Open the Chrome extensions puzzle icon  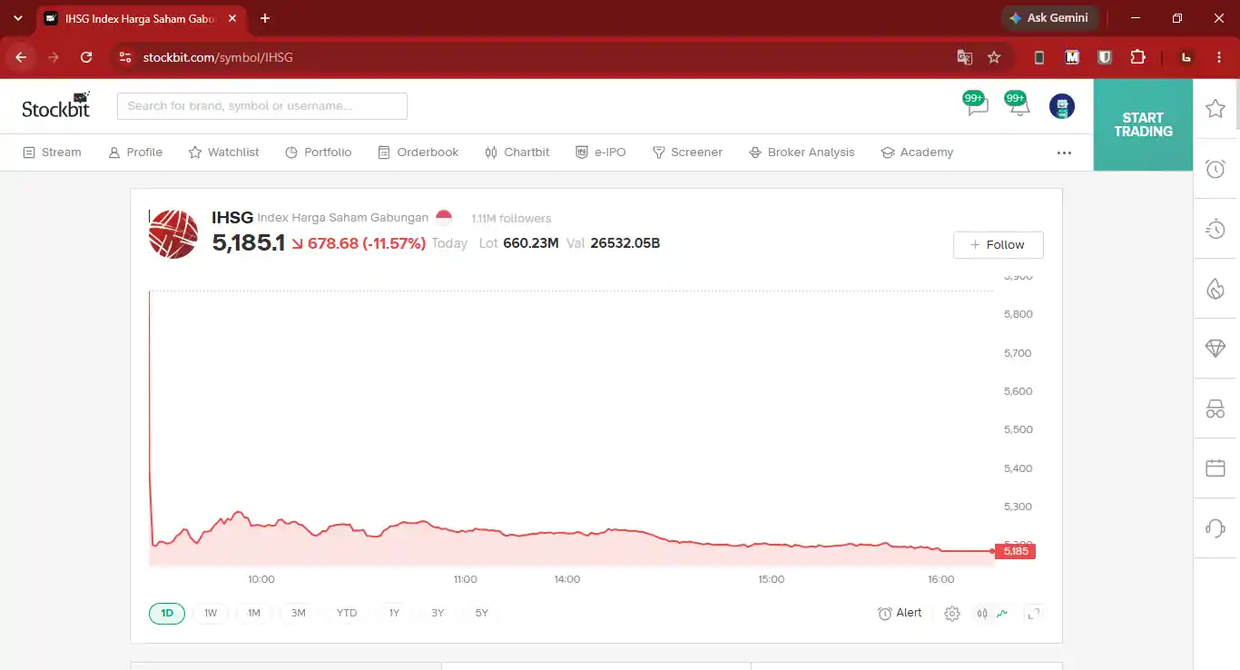(x=1137, y=57)
